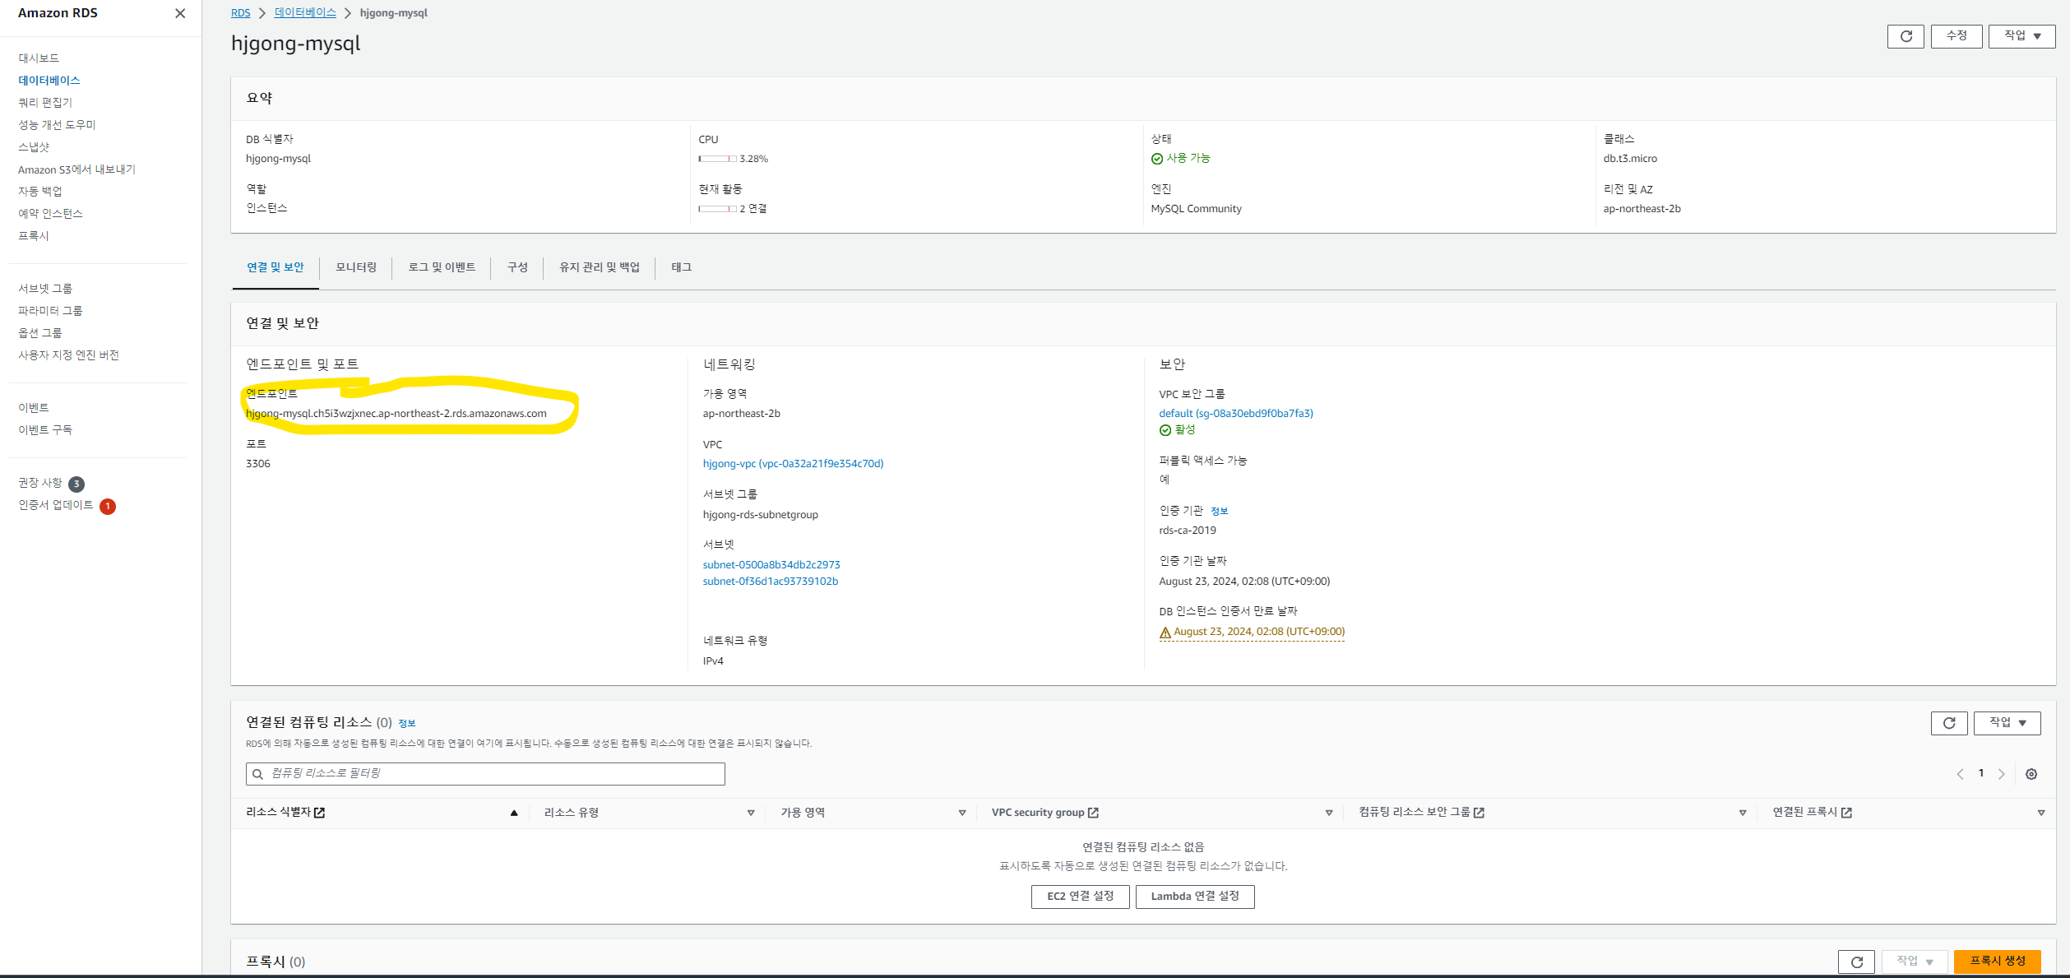
Task: Open 작업 dropdown in computing resources section
Action: (2007, 723)
